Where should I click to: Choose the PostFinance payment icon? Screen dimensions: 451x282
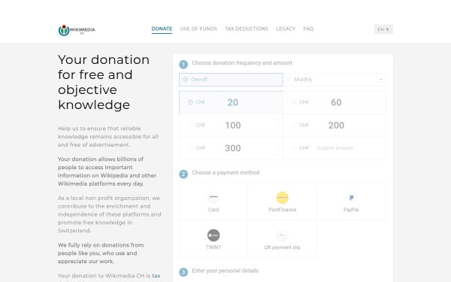pyautogui.click(x=282, y=197)
